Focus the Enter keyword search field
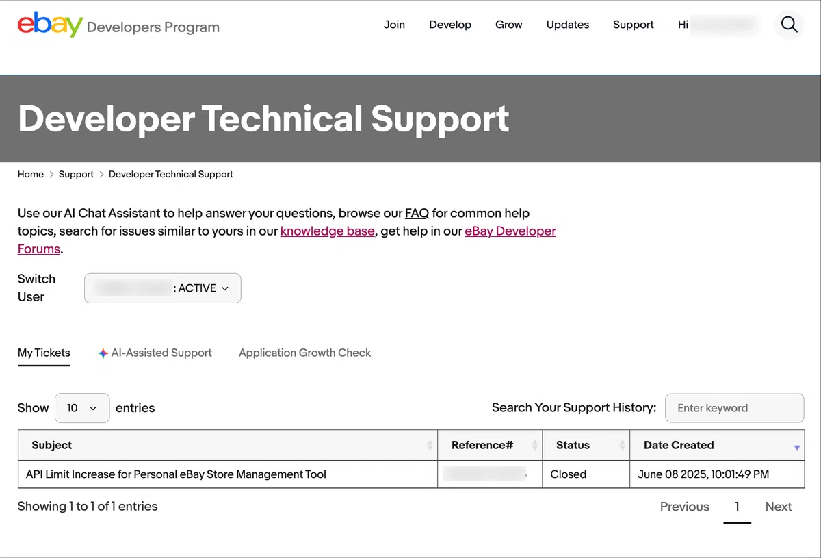This screenshot has width=821, height=558. [x=735, y=408]
